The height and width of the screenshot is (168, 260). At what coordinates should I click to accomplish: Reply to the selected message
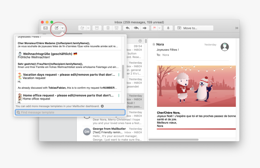click(x=128, y=28)
